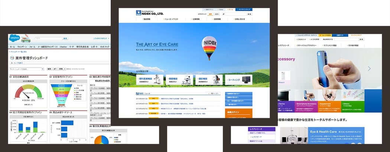Open the account dropdown in Salesforce header
This screenshot has width=390, height=152.
(101, 39)
